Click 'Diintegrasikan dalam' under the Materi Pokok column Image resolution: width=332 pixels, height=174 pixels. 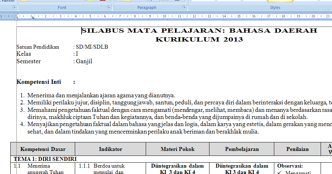[x=177, y=166]
